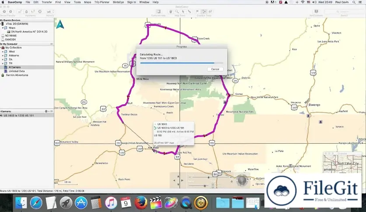Select Unlisted Data in the library
The image size is (366, 212).
coord(17,71)
